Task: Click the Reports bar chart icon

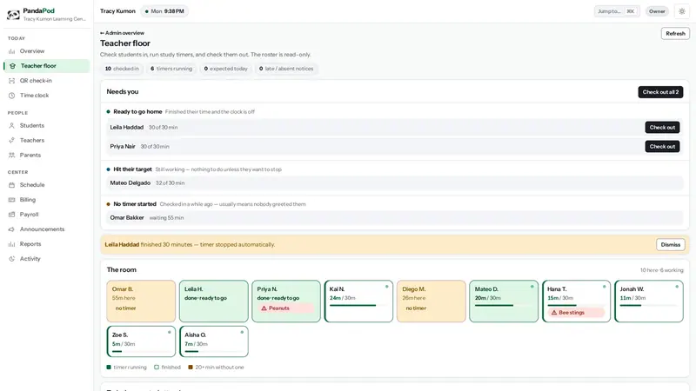Action: [x=11, y=244]
